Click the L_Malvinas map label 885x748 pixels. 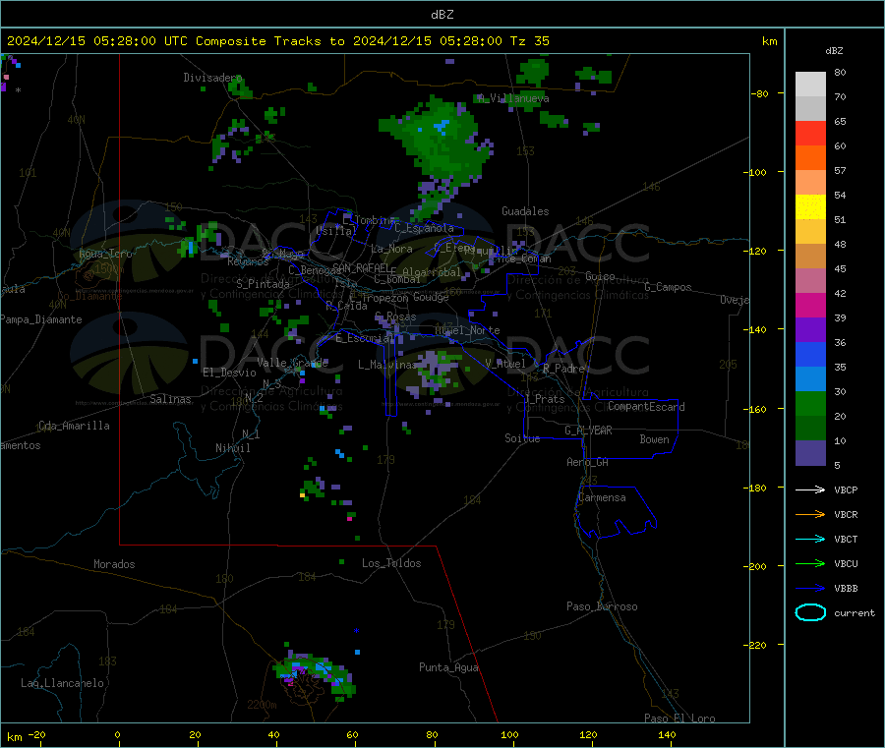point(387,365)
